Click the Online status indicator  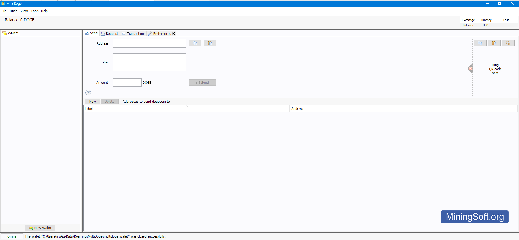[x=12, y=236]
